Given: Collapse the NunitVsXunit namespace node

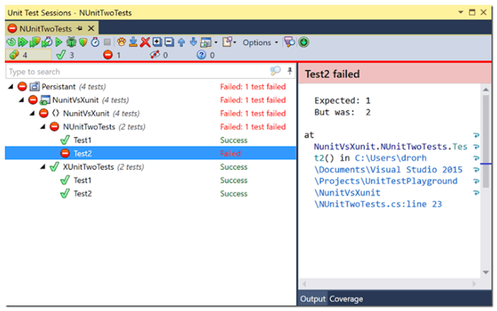Looking at the screenshot, I should coord(32,114).
